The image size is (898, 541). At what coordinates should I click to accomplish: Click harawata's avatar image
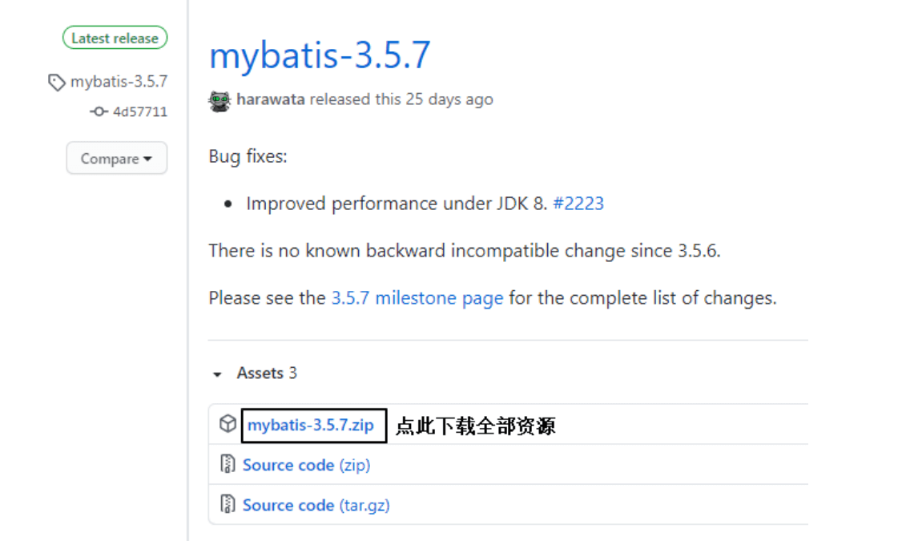click(x=219, y=100)
